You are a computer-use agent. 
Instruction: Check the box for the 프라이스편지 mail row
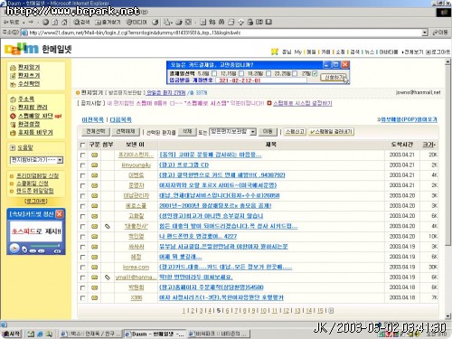pos(82,155)
